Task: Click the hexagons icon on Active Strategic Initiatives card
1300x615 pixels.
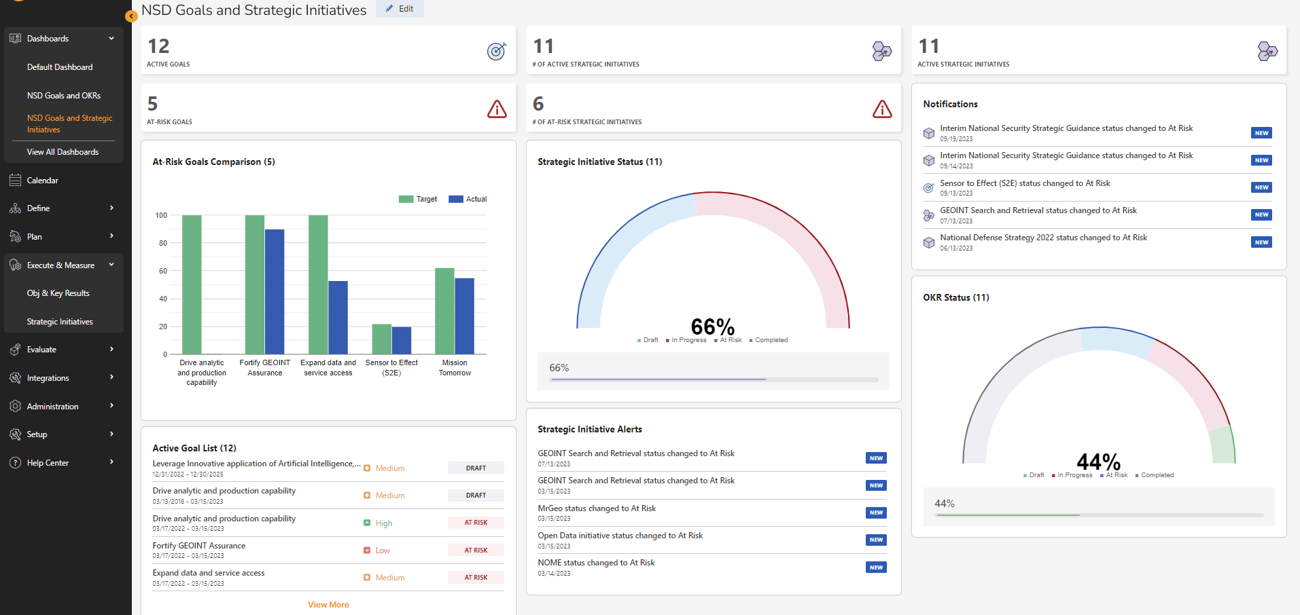Action: coord(1267,51)
